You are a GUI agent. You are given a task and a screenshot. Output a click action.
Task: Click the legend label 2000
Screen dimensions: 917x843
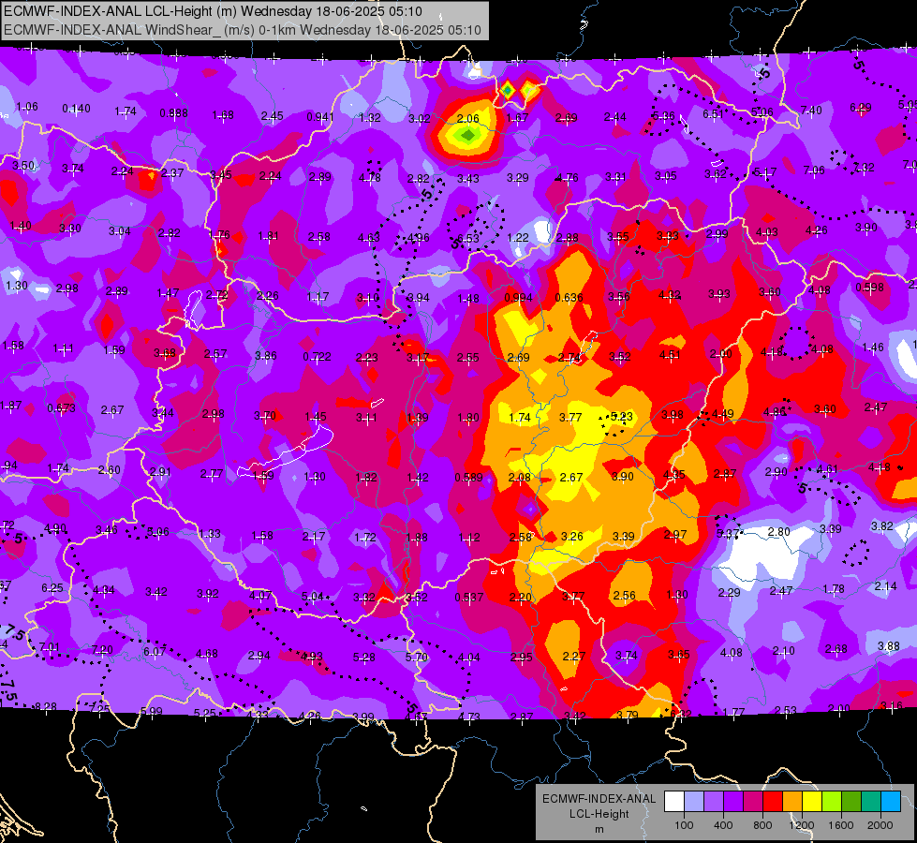880,825
